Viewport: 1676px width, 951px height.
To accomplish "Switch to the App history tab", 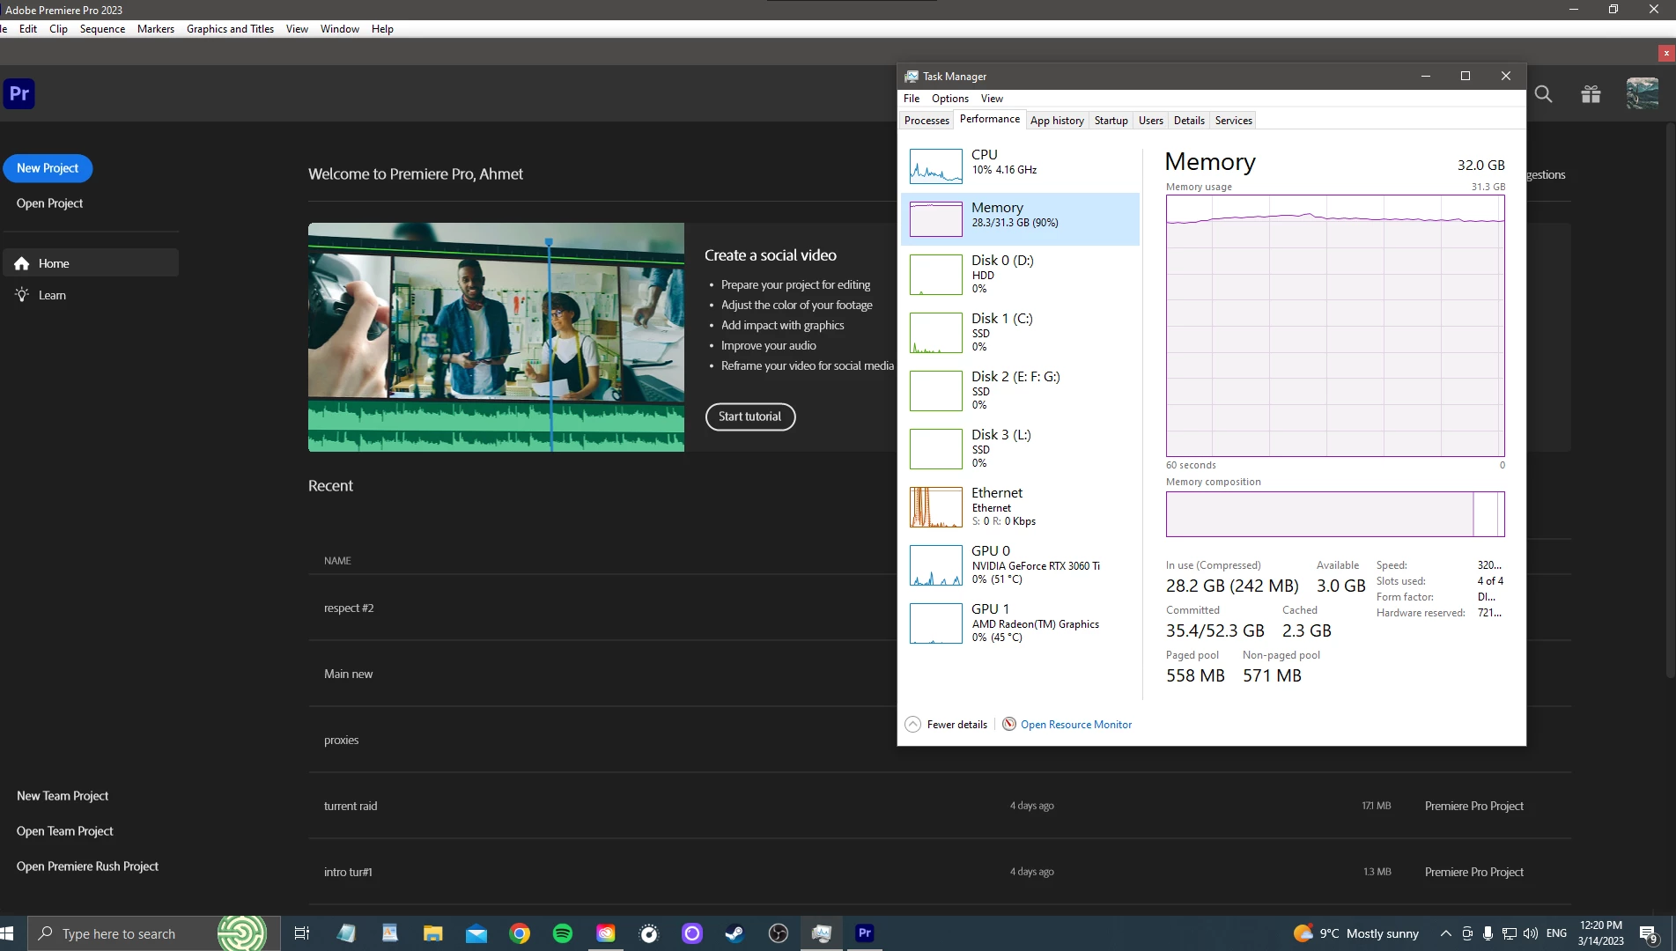I will pyautogui.click(x=1057, y=121).
